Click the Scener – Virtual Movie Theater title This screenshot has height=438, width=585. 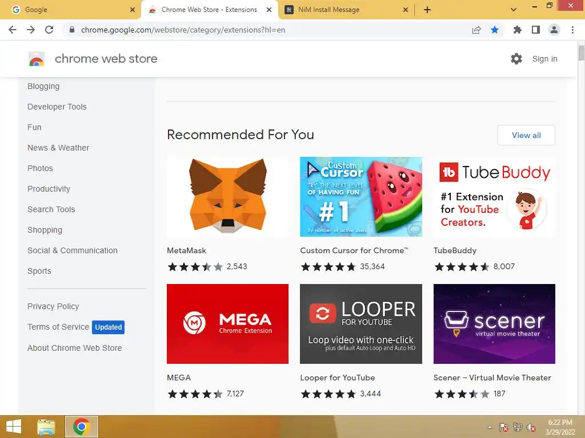[492, 378]
